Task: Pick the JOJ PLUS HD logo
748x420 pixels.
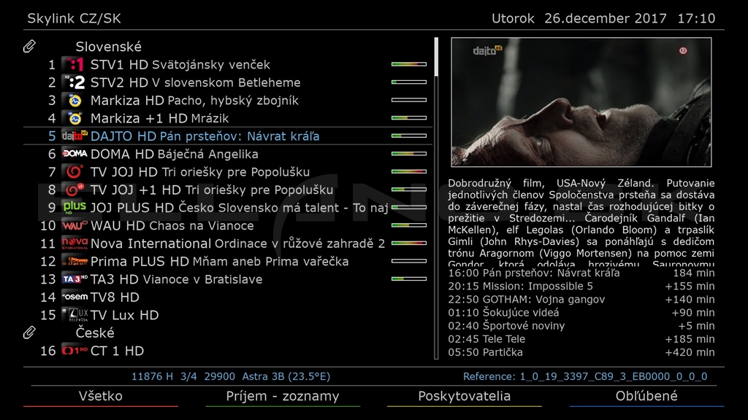Action: 75,208
